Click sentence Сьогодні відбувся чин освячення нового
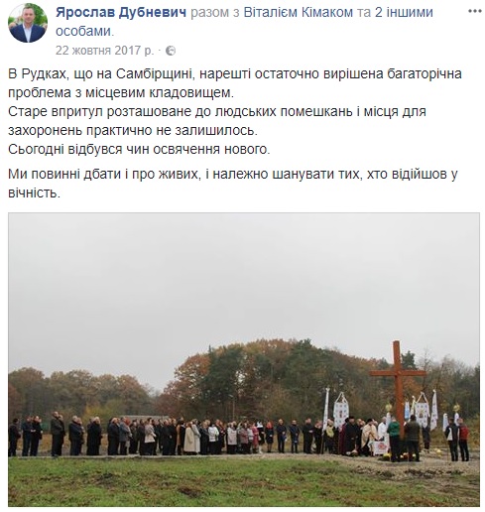The width and height of the screenshot is (485, 512). 139,150
